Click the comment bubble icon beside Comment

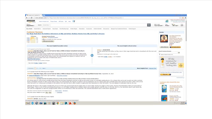[56, 93]
